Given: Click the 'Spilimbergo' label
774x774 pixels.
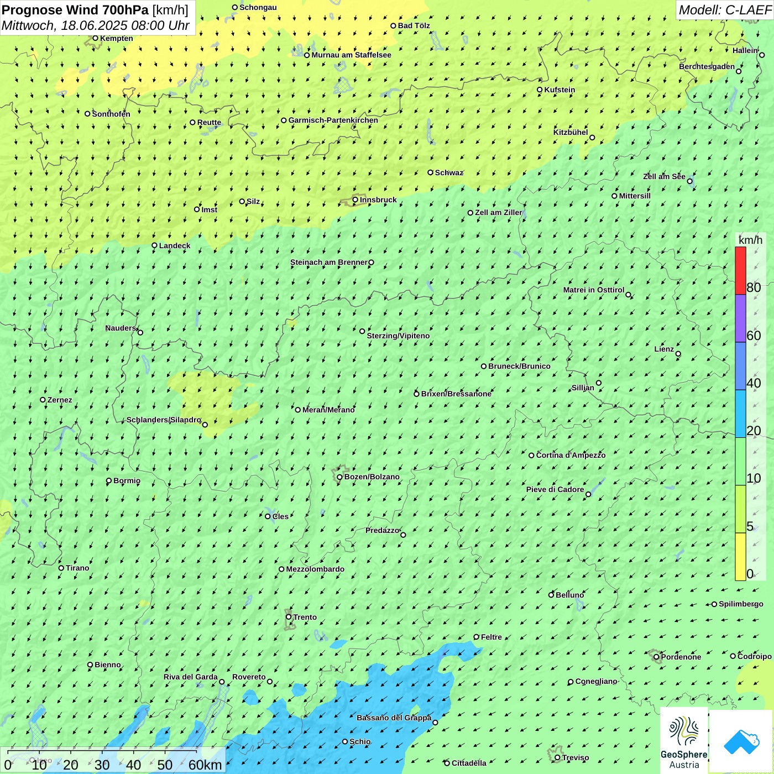Looking at the screenshot, I should pos(741,604).
